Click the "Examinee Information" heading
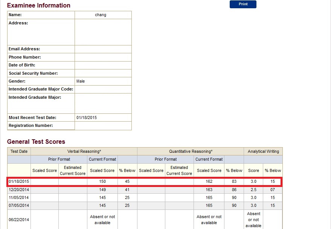The width and height of the screenshot is (331, 229). (x=39, y=6)
